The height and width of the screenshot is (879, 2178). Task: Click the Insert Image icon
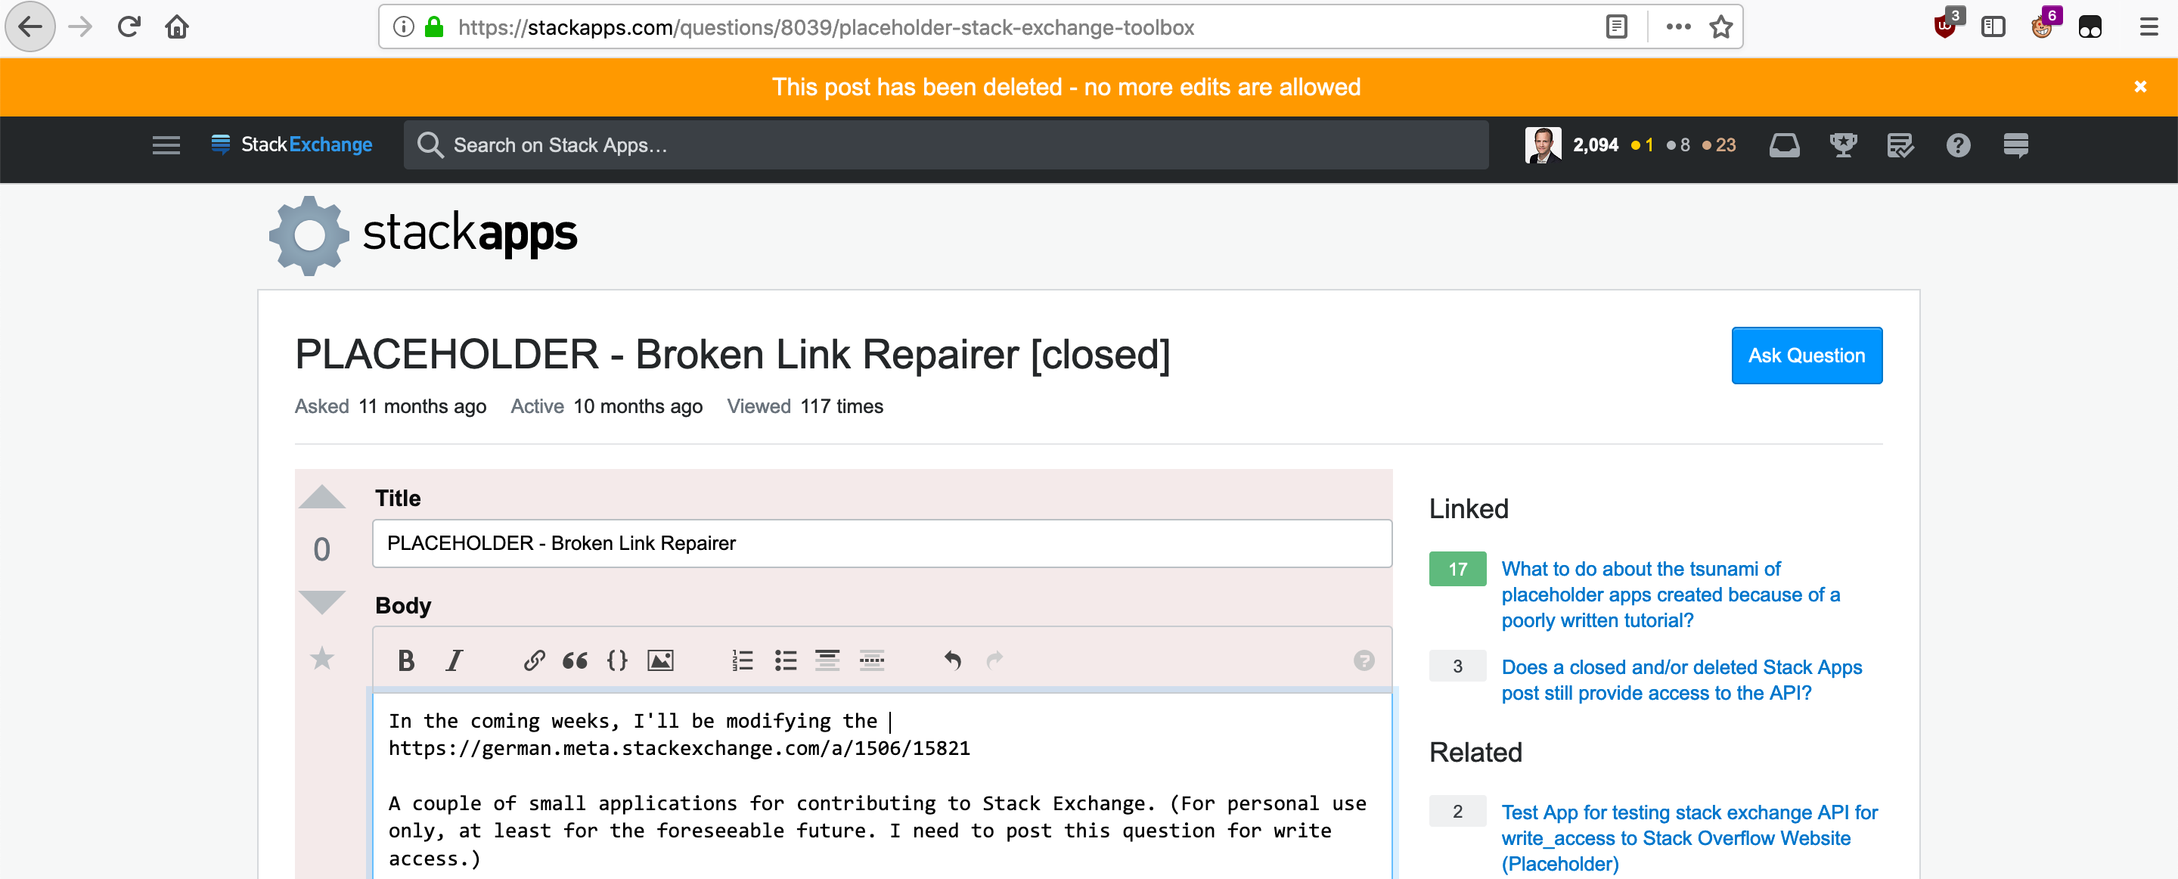tap(661, 660)
